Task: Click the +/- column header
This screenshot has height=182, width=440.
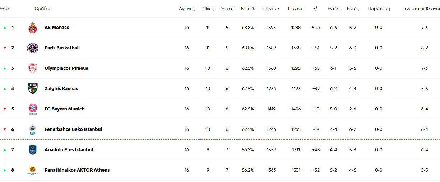Action: 316,9
